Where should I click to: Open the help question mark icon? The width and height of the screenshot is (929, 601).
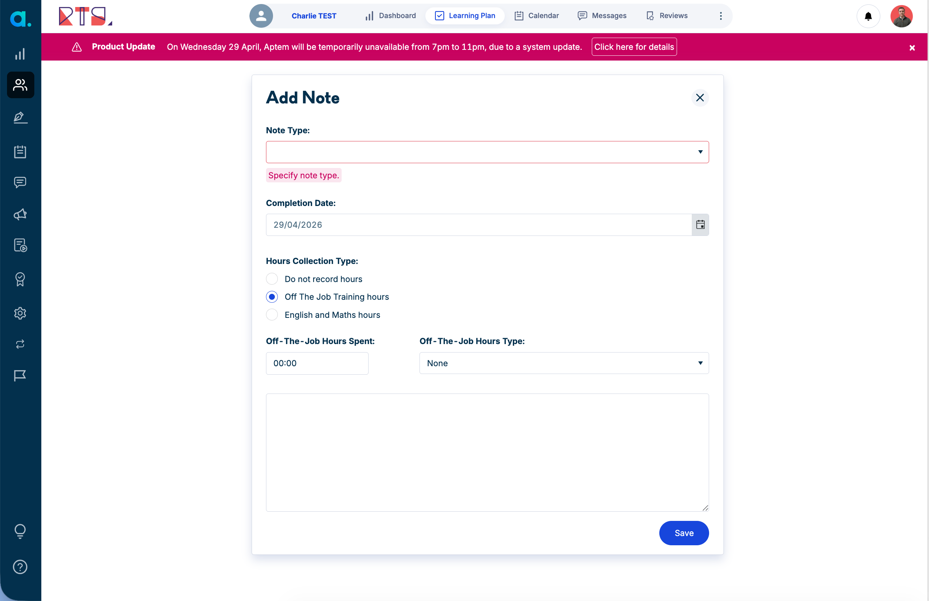coord(20,567)
